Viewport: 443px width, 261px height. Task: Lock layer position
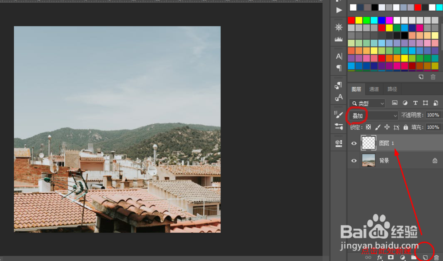[x=387, y=127]
